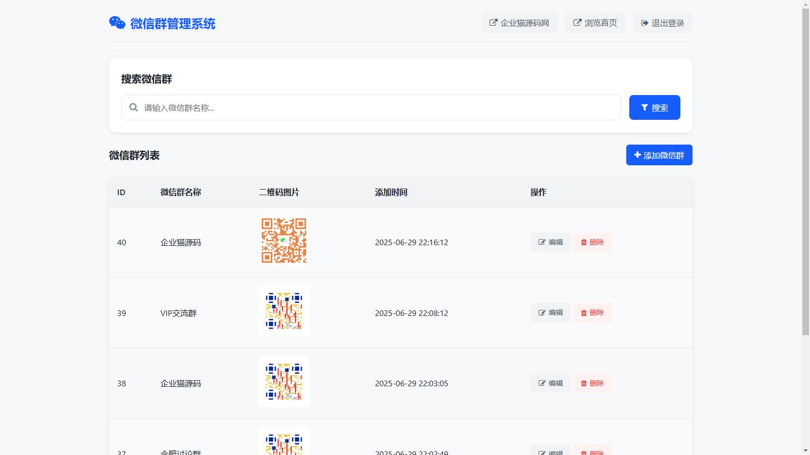Edit the group with ID 38

[x=550, y=383]
